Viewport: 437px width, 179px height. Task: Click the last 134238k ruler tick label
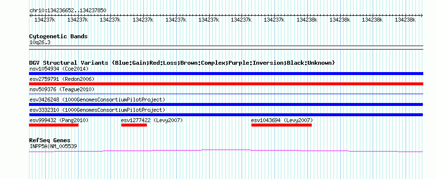[405, 20]
